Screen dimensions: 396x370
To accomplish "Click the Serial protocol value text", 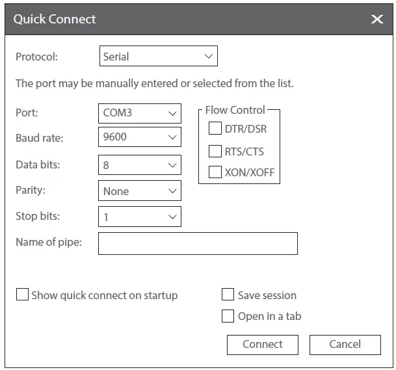I will tap(116, 57).
